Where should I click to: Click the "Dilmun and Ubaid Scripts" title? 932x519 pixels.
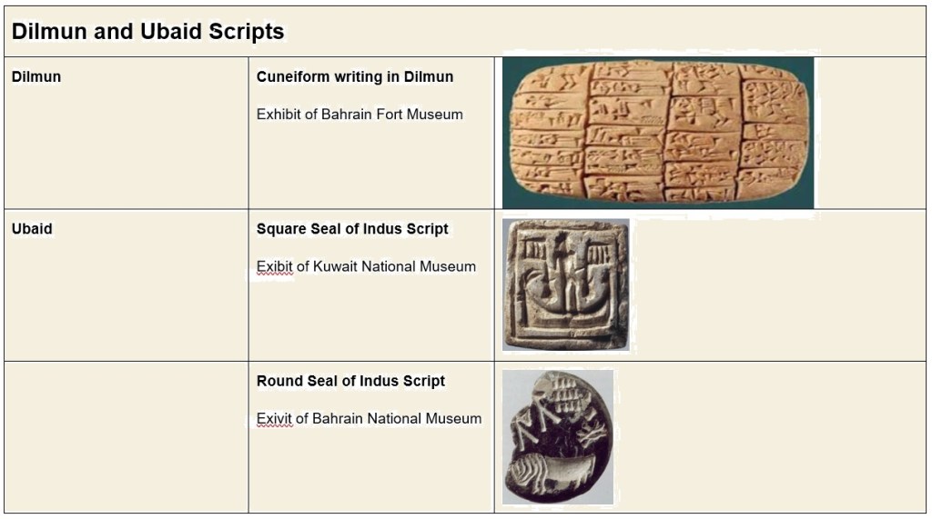[147, 32]
